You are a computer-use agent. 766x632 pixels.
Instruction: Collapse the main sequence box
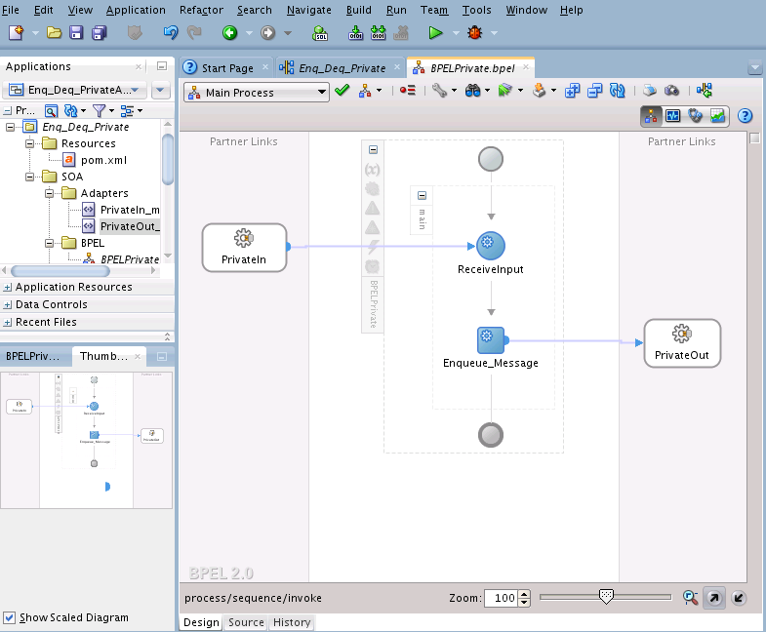pos(422,195)
